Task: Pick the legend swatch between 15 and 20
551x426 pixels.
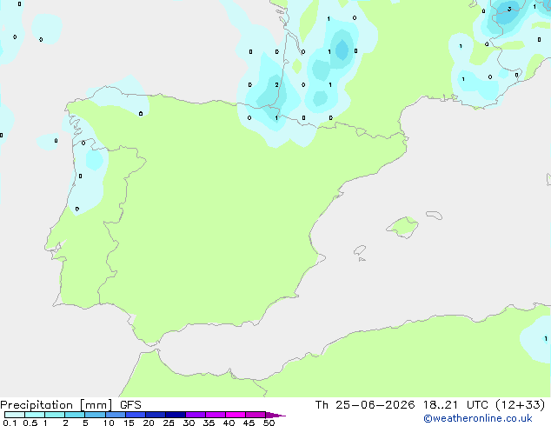Action: point(136,415)
